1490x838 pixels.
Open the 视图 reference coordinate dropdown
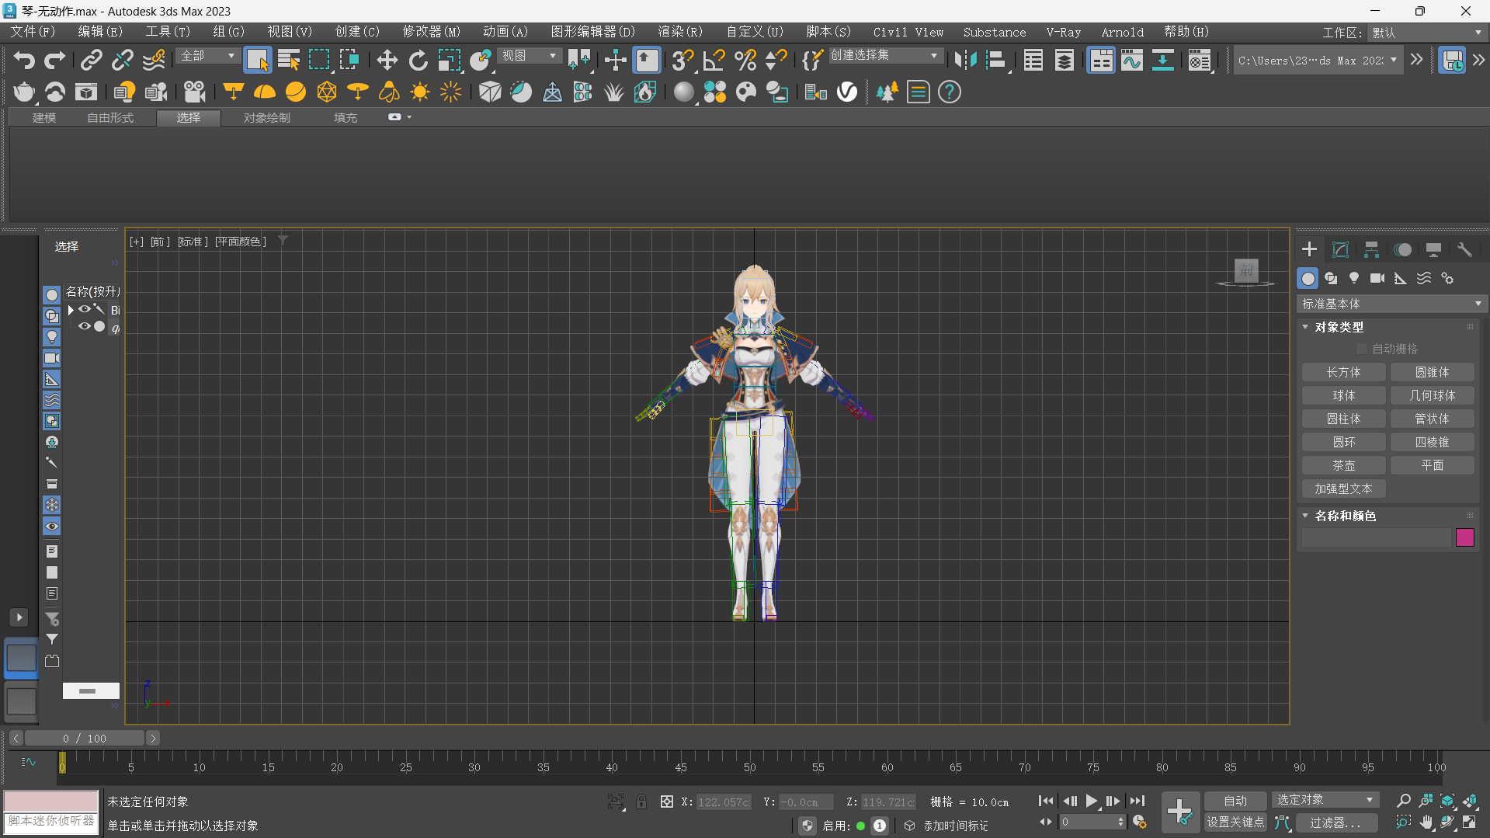[529, 56]
